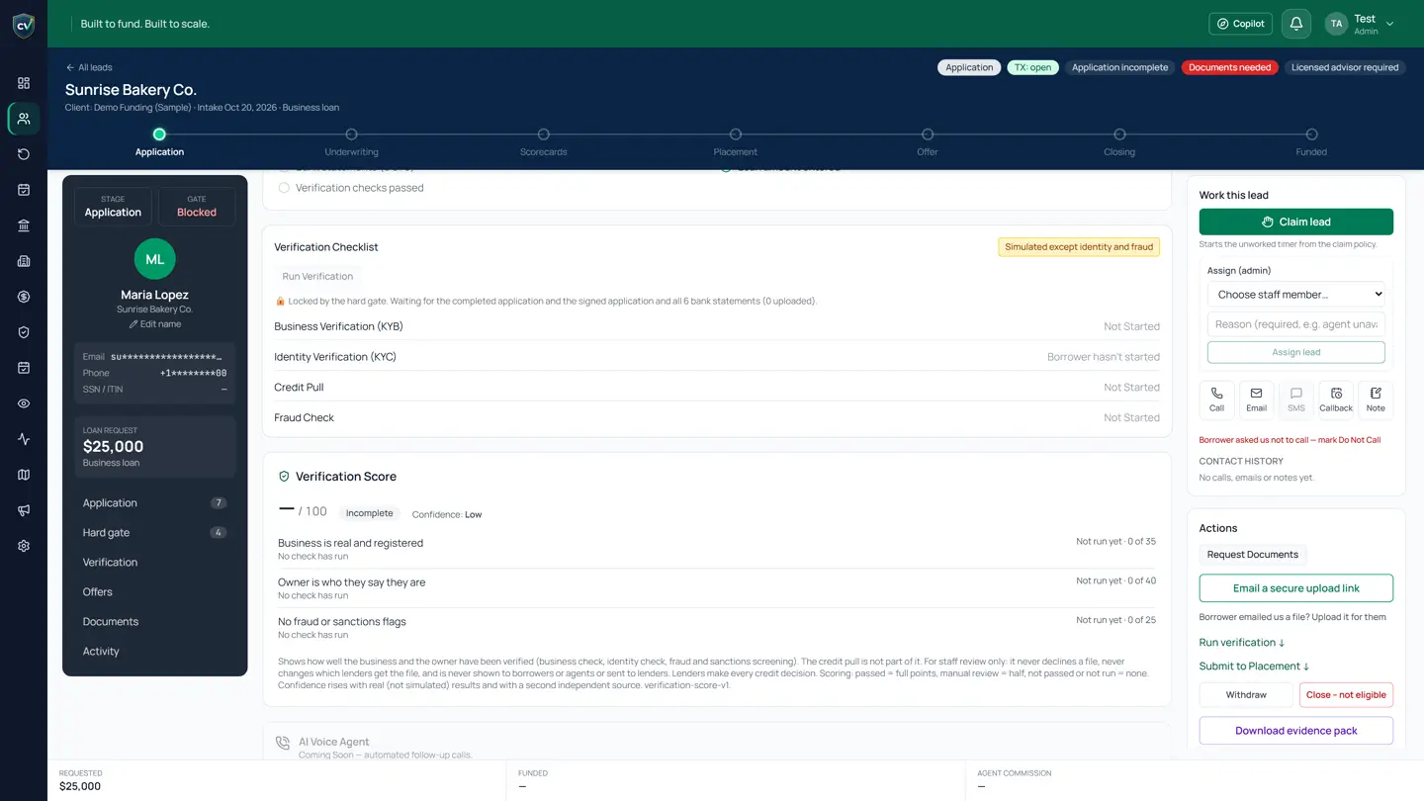Viewport: 1424px width, 801px height.
Task: Open the megaphone announcements sidebar icon
Action: click(x=24, y=510)
